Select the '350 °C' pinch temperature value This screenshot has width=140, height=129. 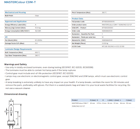(x=104, y=12)
